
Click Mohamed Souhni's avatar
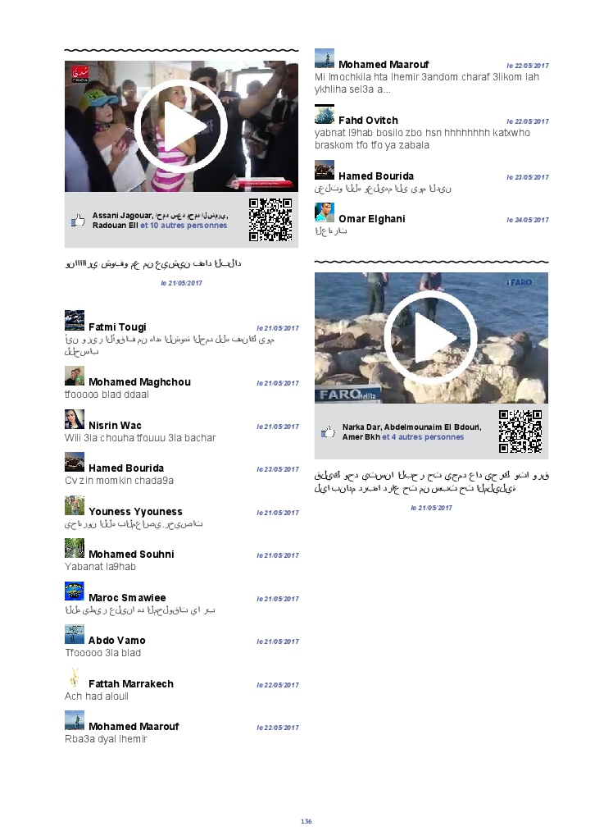tap(75, 548)
